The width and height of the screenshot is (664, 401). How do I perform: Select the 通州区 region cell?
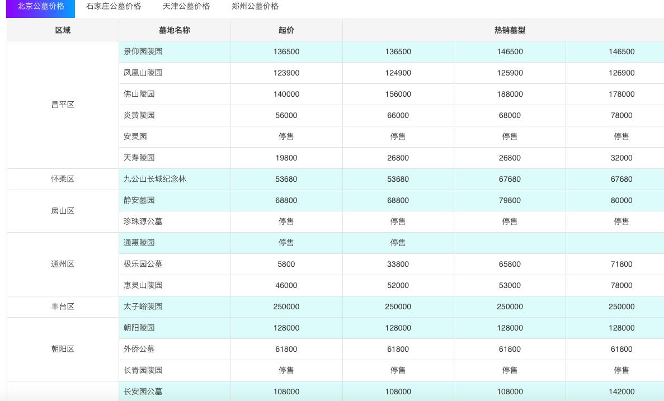click(63, 264)
